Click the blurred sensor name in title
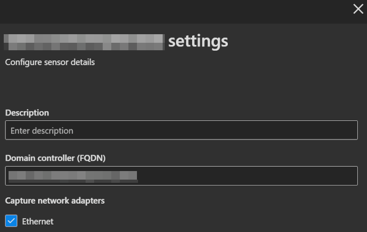 pyautogui.click(x=83, y=41)
